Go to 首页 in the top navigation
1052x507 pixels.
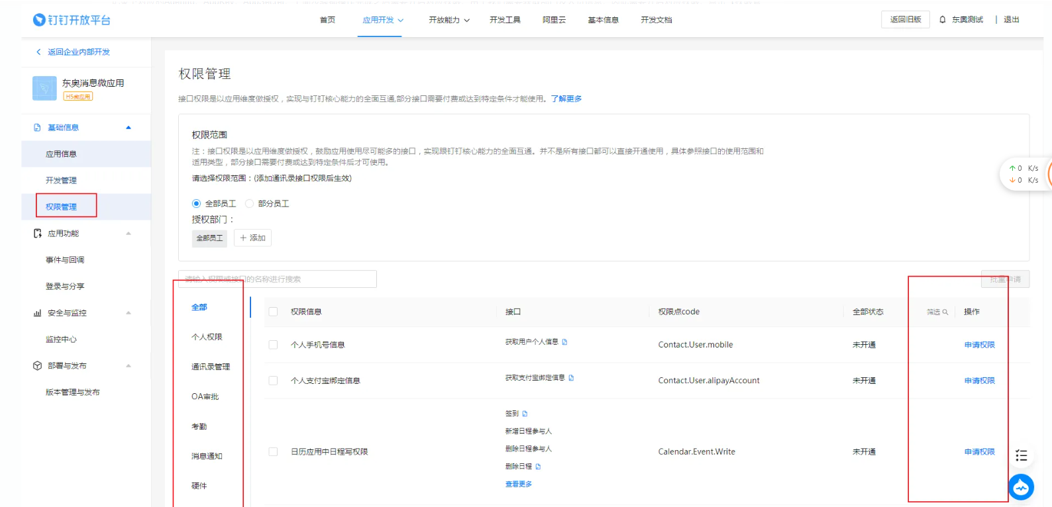327,20
